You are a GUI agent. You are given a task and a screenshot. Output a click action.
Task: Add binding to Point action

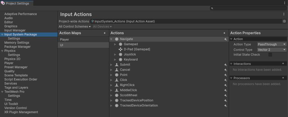coord(225,75)
